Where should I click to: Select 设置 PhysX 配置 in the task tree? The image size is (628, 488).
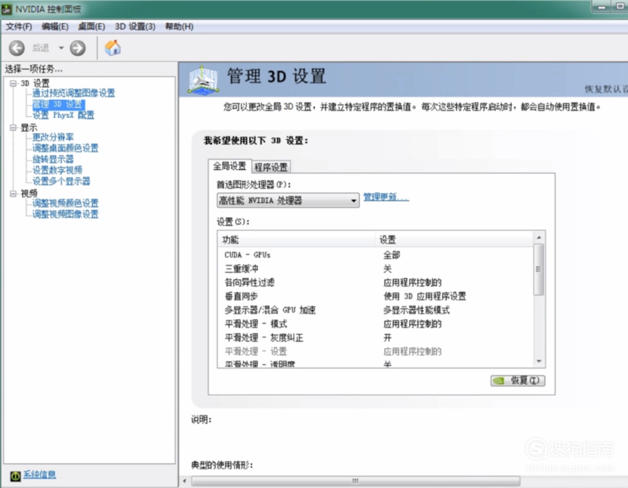pos(63,115)
